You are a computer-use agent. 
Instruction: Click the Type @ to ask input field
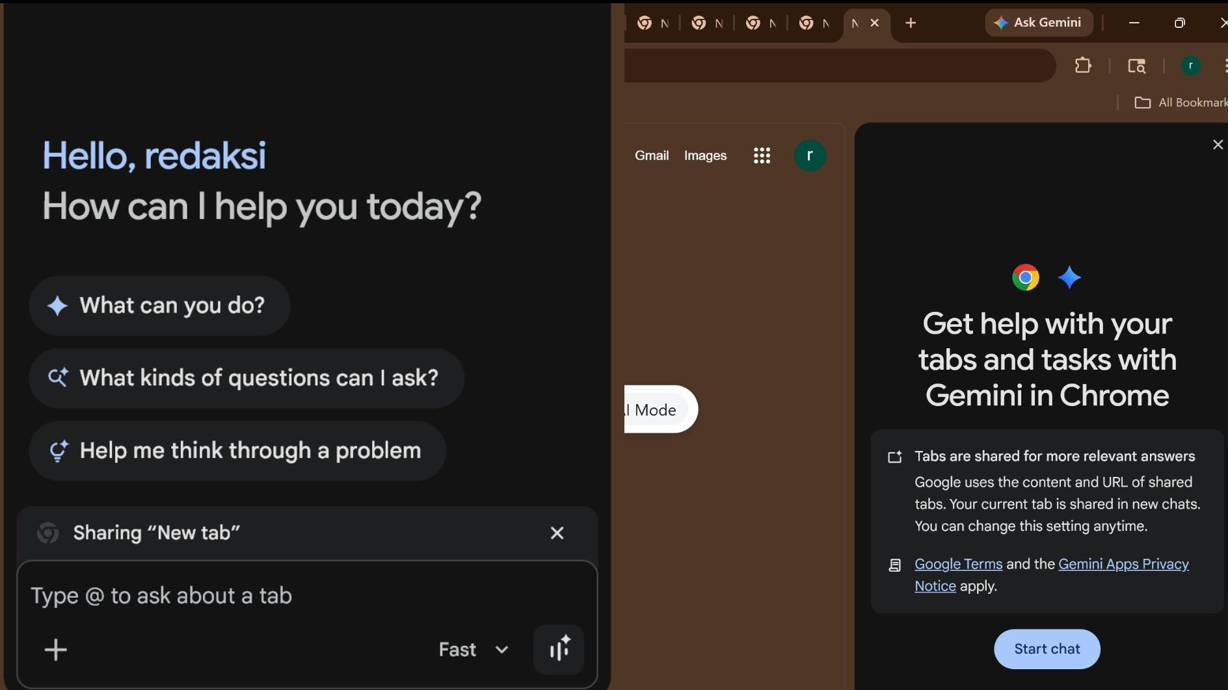[x=260, y=596]
